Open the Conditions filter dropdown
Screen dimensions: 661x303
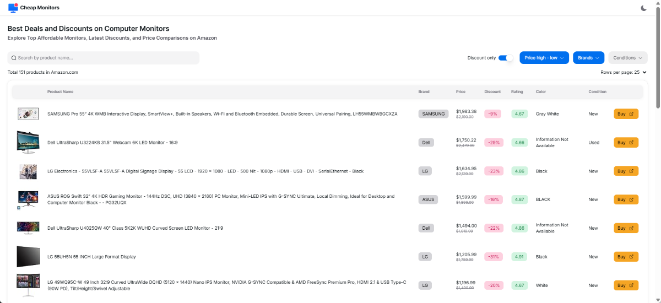[628, 58]
